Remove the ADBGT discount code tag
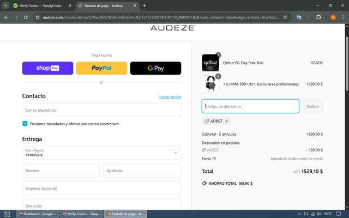349x218 pixels. point(227,121)
